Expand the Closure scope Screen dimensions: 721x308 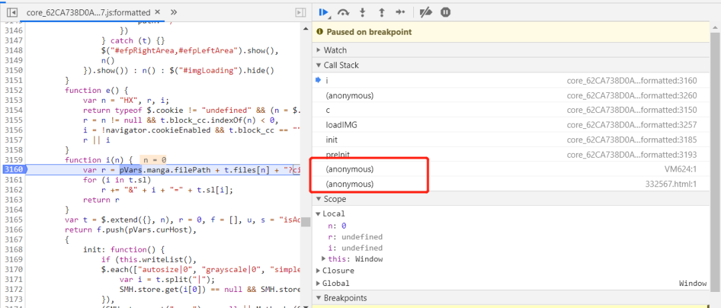[333, 271]
